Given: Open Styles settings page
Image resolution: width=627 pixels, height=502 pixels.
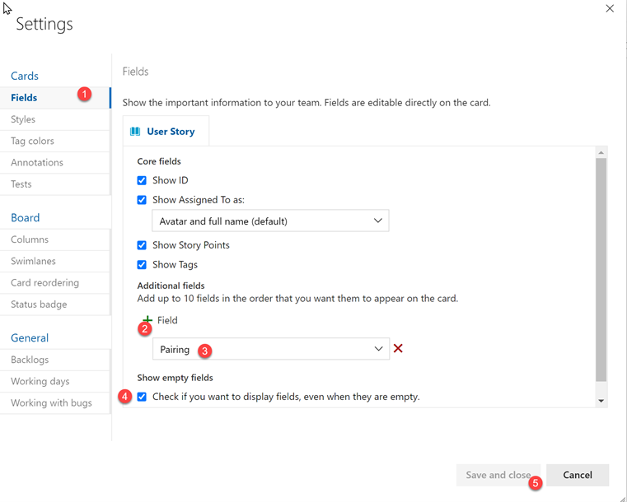Looking at the screenshot, I should [x=55, y=119].
